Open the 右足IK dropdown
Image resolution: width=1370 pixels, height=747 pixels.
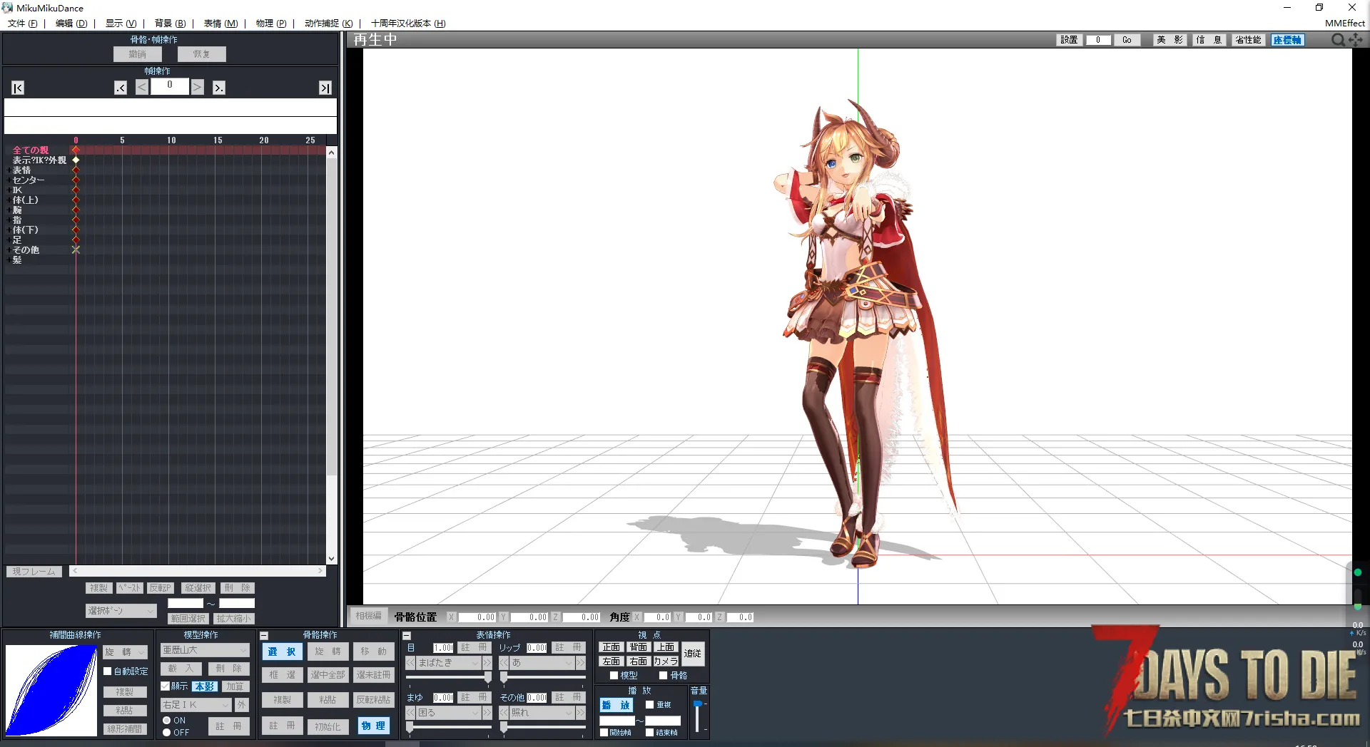[x=196, y=705]
